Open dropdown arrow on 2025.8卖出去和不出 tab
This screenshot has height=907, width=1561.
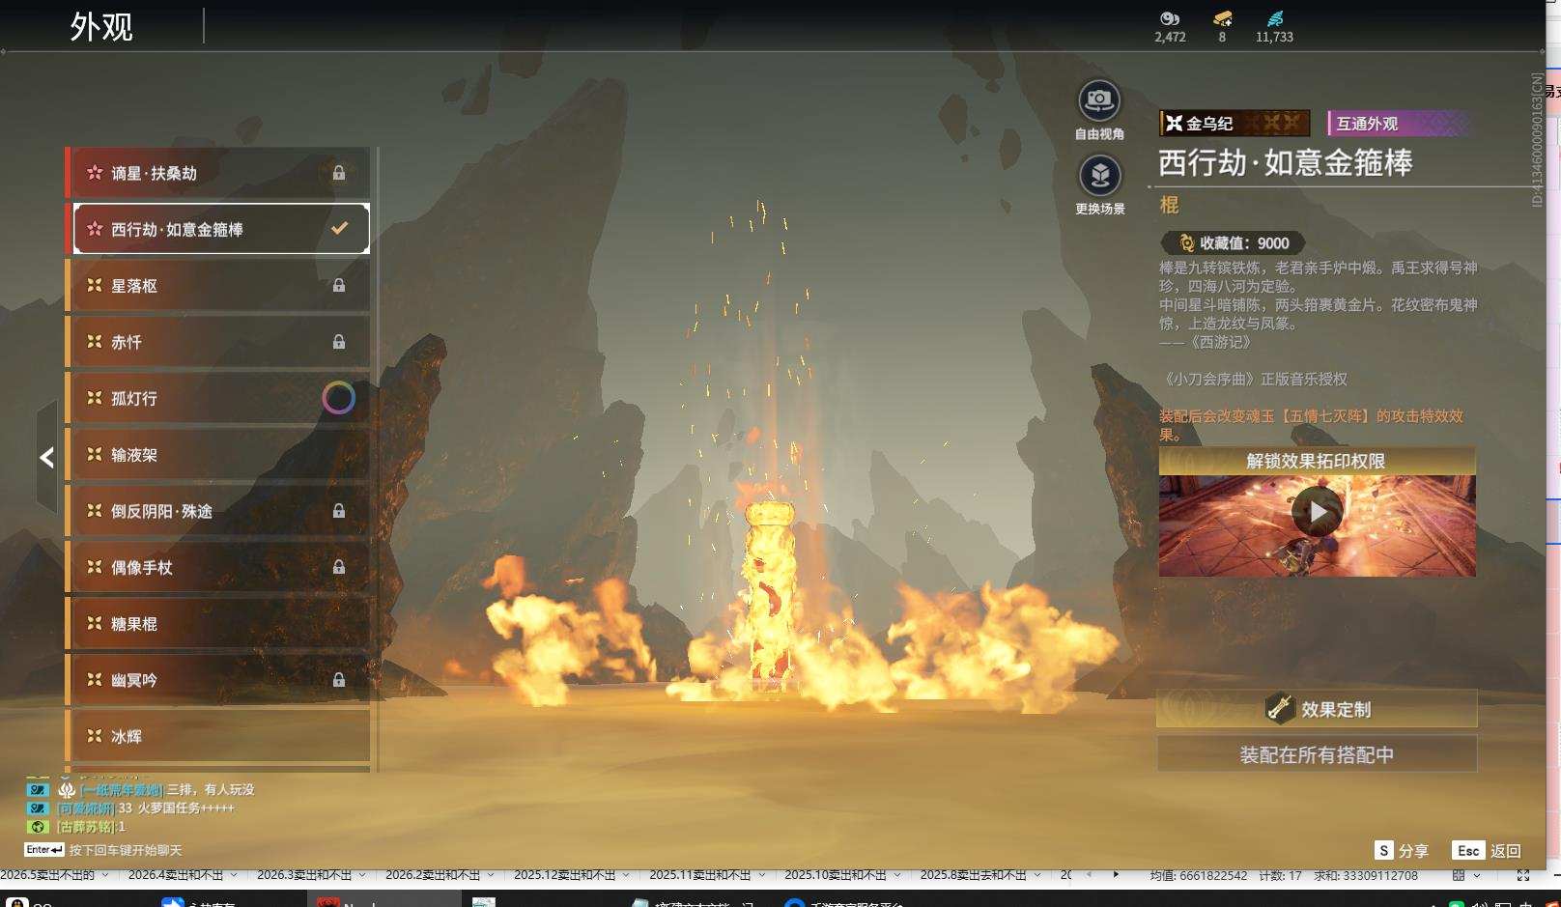pyautogui.click(x=1038, y=875)
